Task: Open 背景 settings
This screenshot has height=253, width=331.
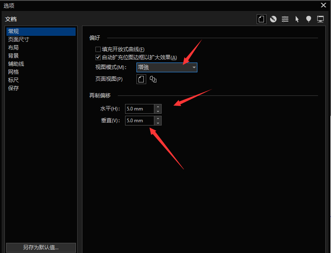Action: (x=41, y=56)
